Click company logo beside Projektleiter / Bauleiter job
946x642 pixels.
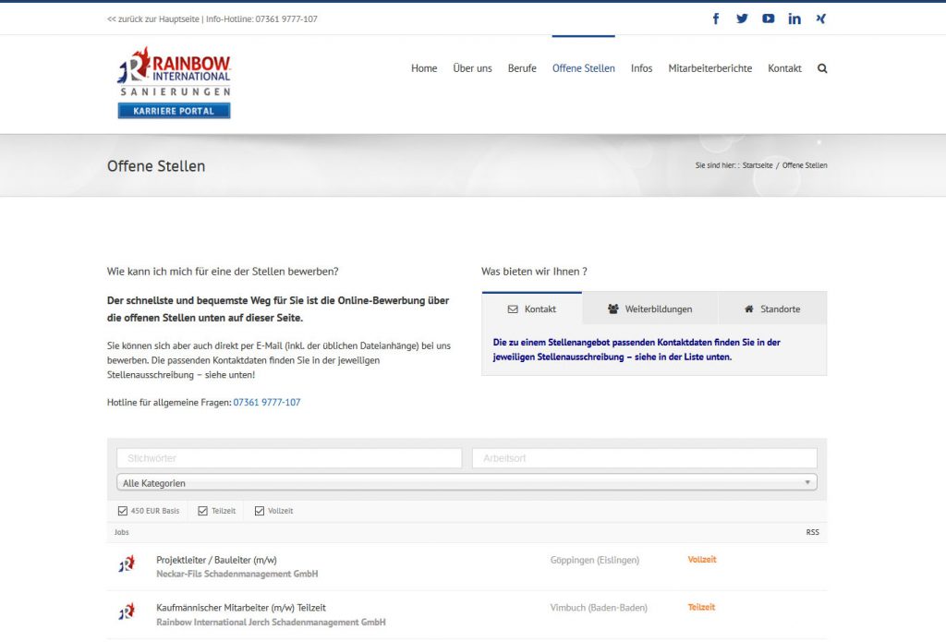[x=127, y=563]
